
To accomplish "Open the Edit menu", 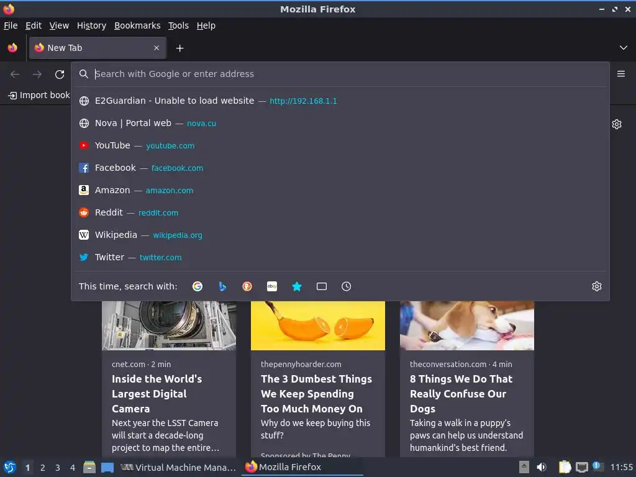I will tap(34, 25).
